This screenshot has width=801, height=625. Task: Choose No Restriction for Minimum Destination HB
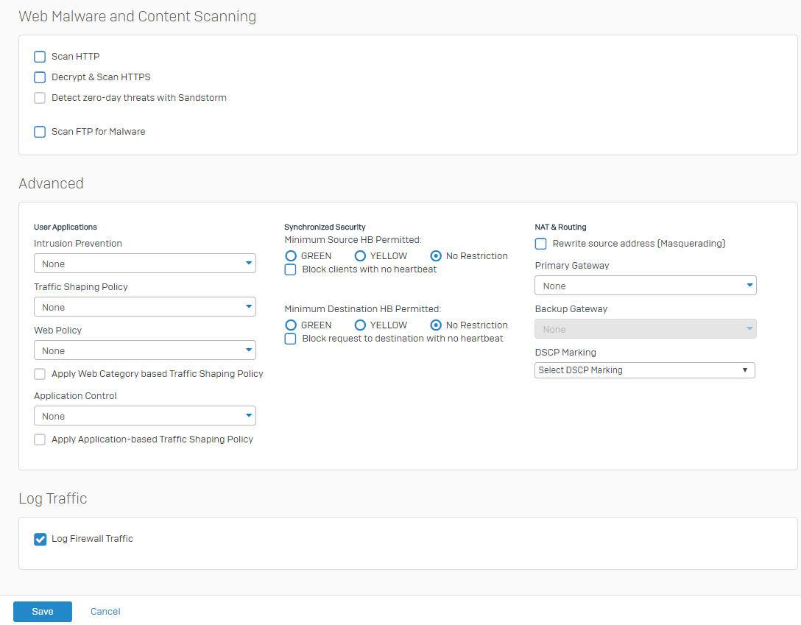[436, 325]
